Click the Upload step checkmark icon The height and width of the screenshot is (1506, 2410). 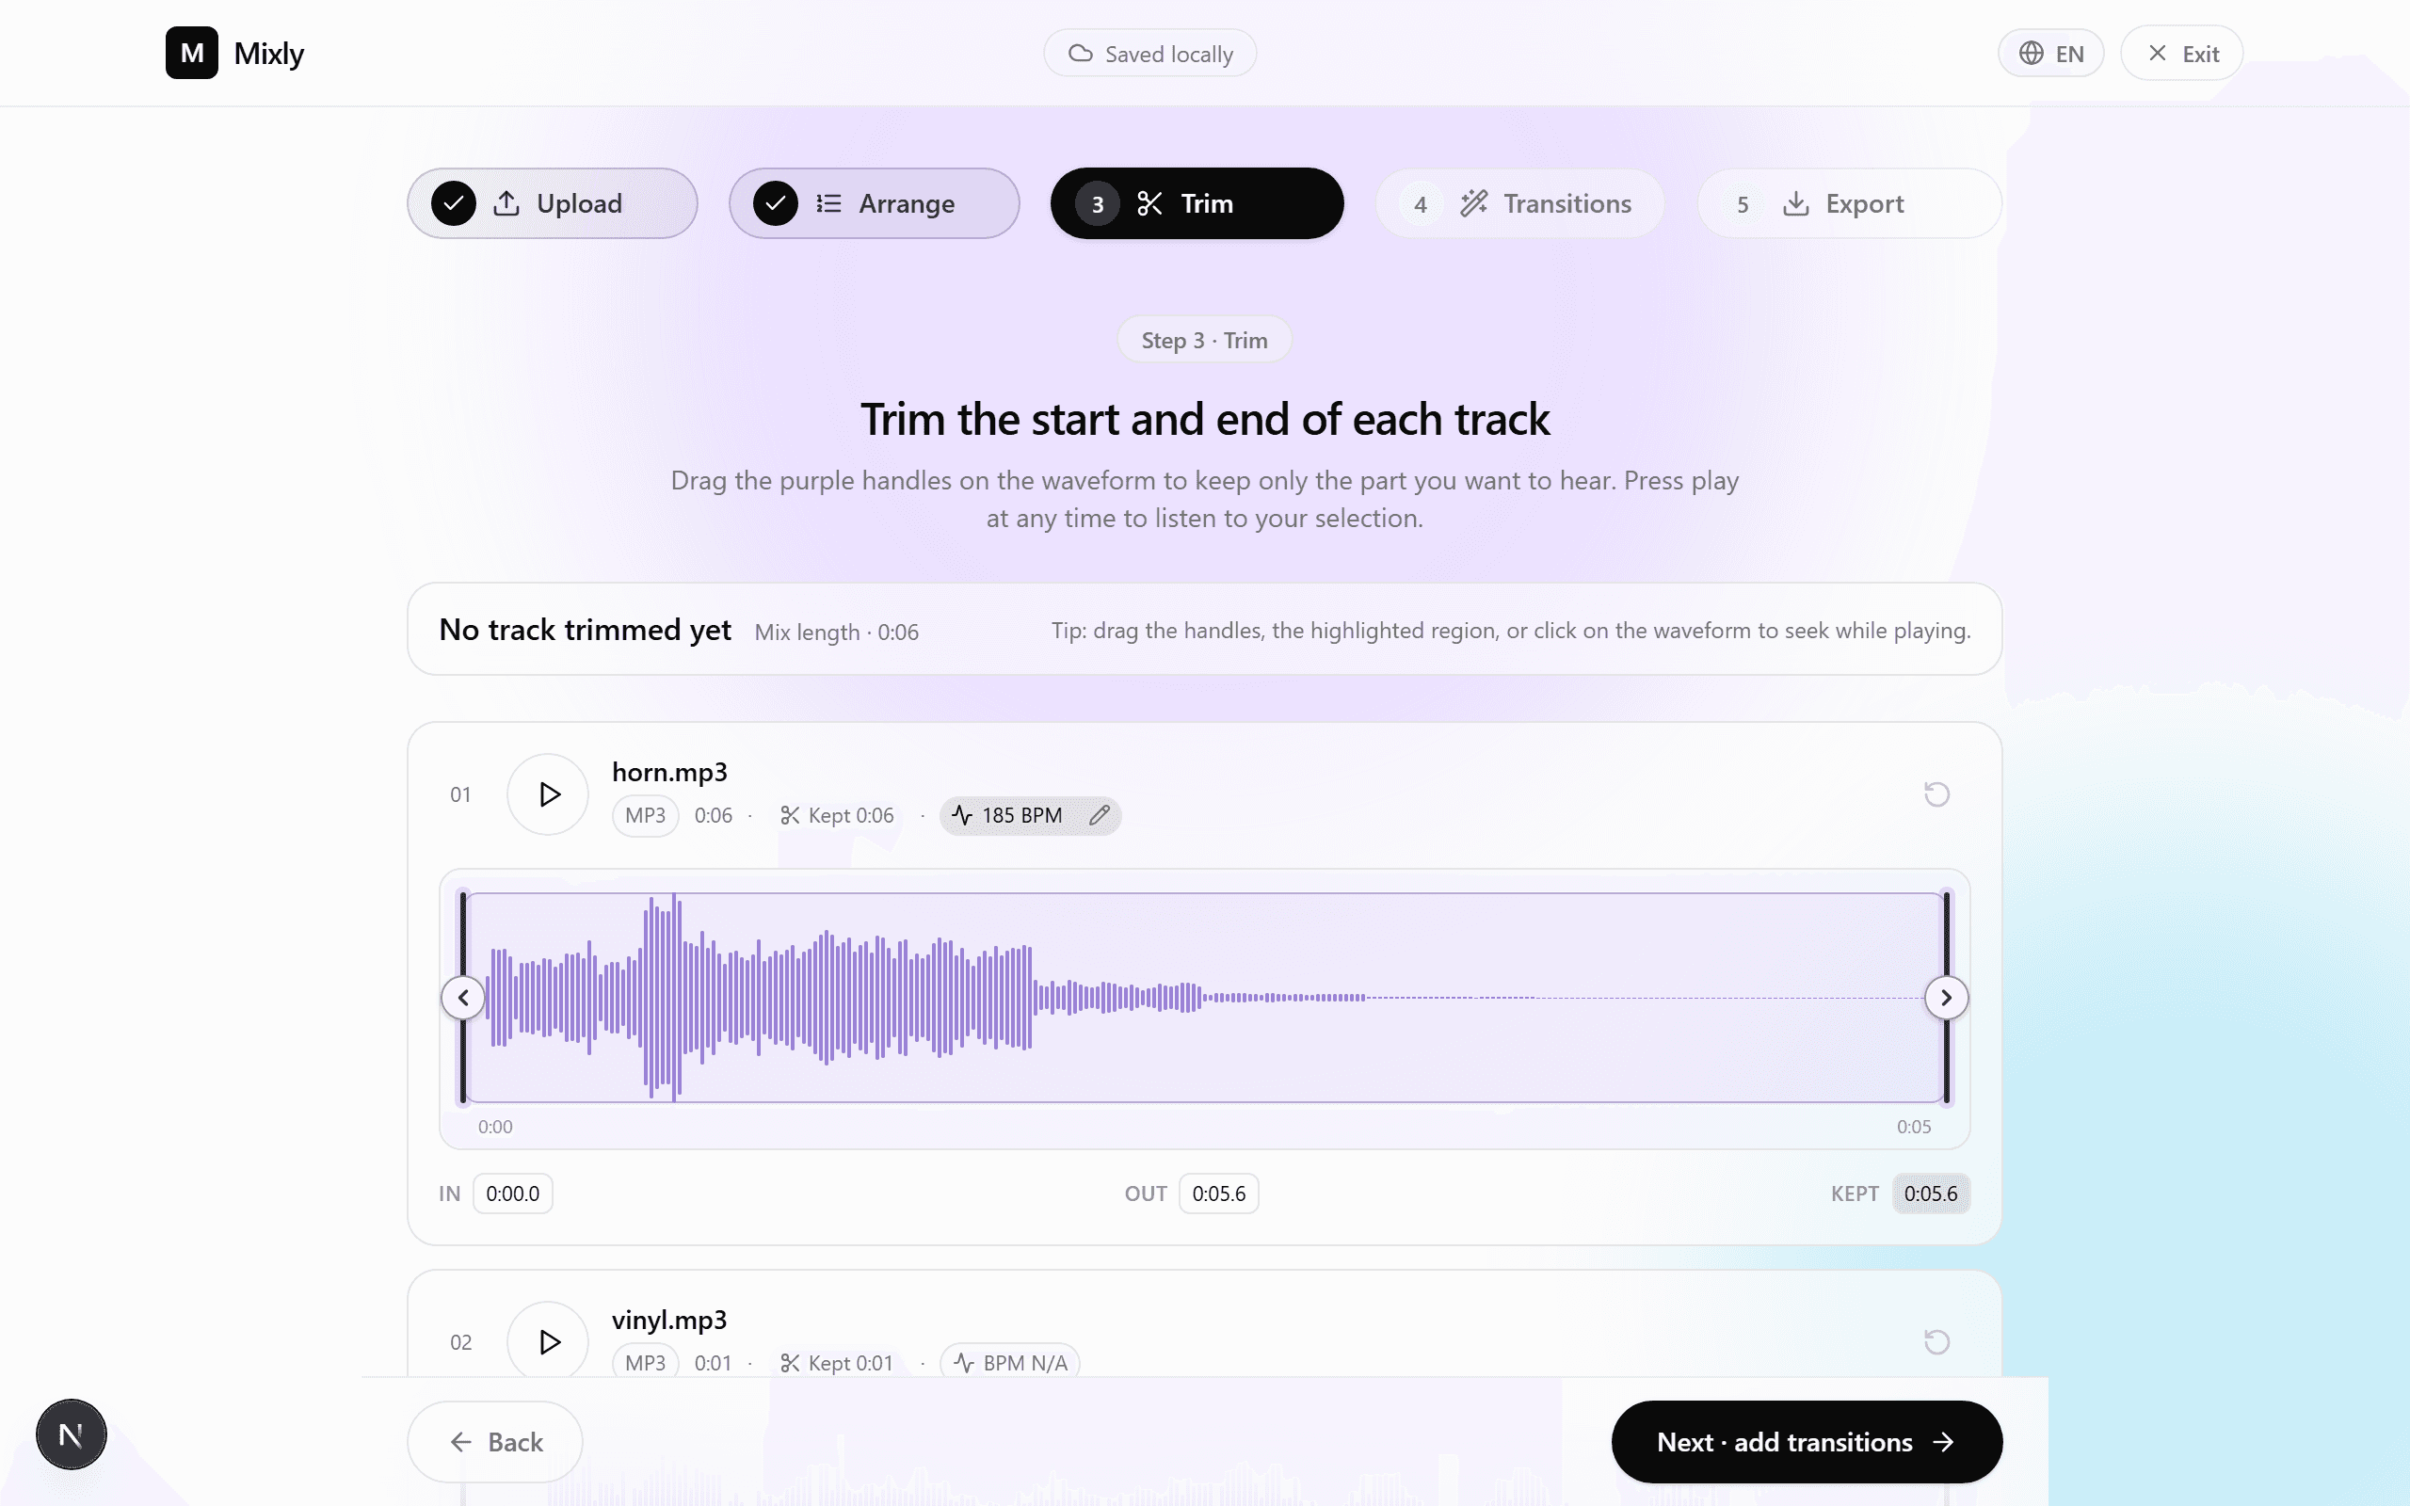click(453, 203)
